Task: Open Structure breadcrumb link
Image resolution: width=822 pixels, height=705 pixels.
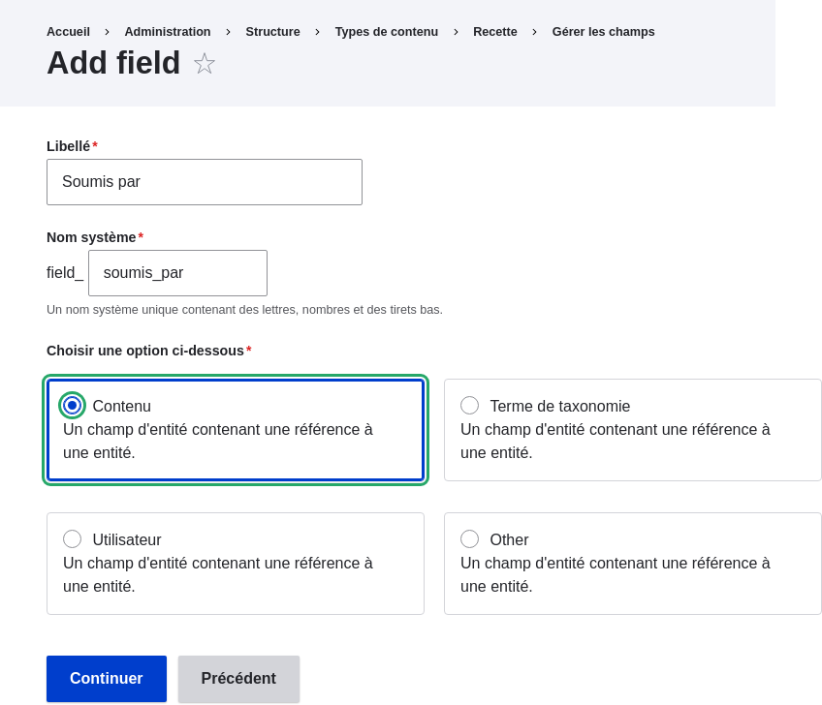Action: point(272,31)
